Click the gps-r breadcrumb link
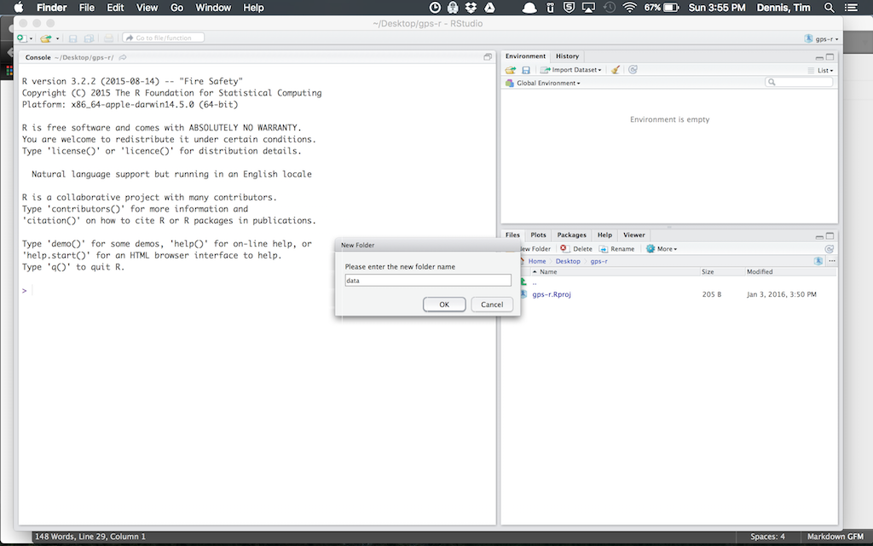The image size is (873, 546). click(598, 261)
